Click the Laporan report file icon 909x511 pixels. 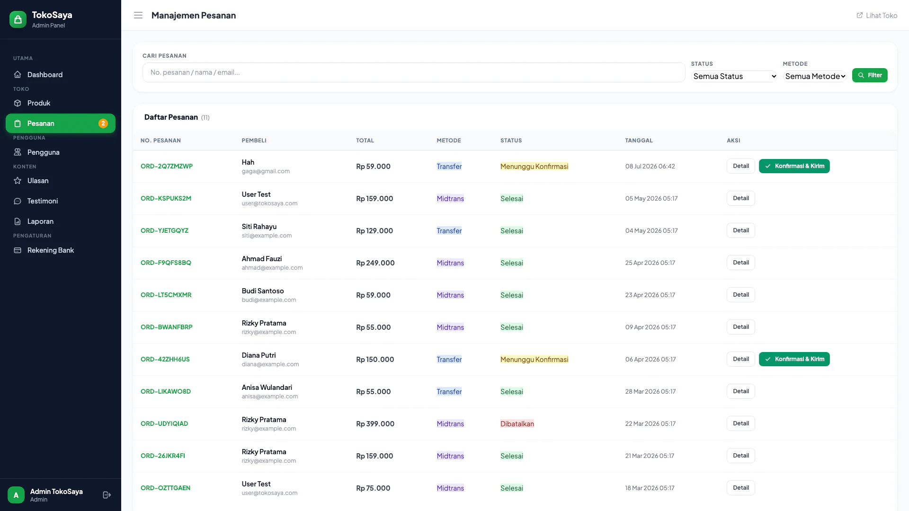click(x=18, y=221)
